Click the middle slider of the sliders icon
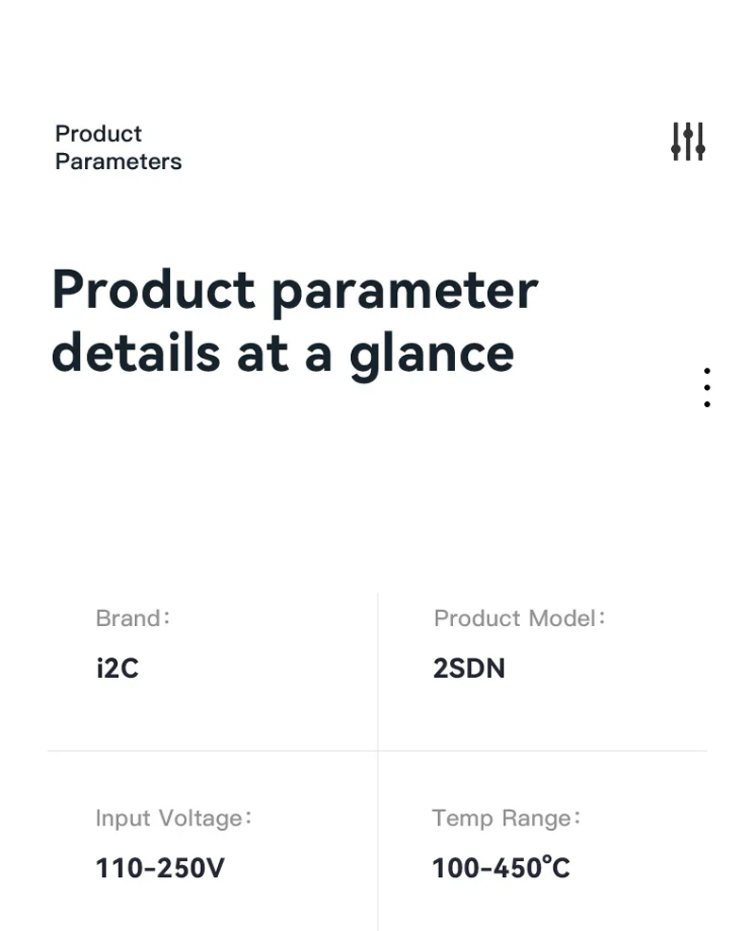755x931 pixels. (x=688, y=142)
